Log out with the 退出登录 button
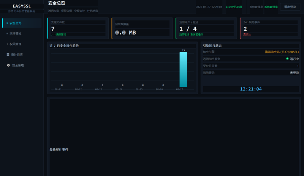304x176 pixels. [x=290, y=7]
